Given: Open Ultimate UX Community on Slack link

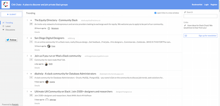Looking at the screenshot, I should coord(73,91).
